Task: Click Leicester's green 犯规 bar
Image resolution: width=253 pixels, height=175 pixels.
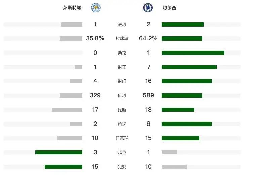Action: [64, 167]
